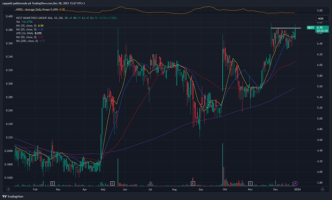Select the MA (10, close, 0) legend

tap(30, 25)
